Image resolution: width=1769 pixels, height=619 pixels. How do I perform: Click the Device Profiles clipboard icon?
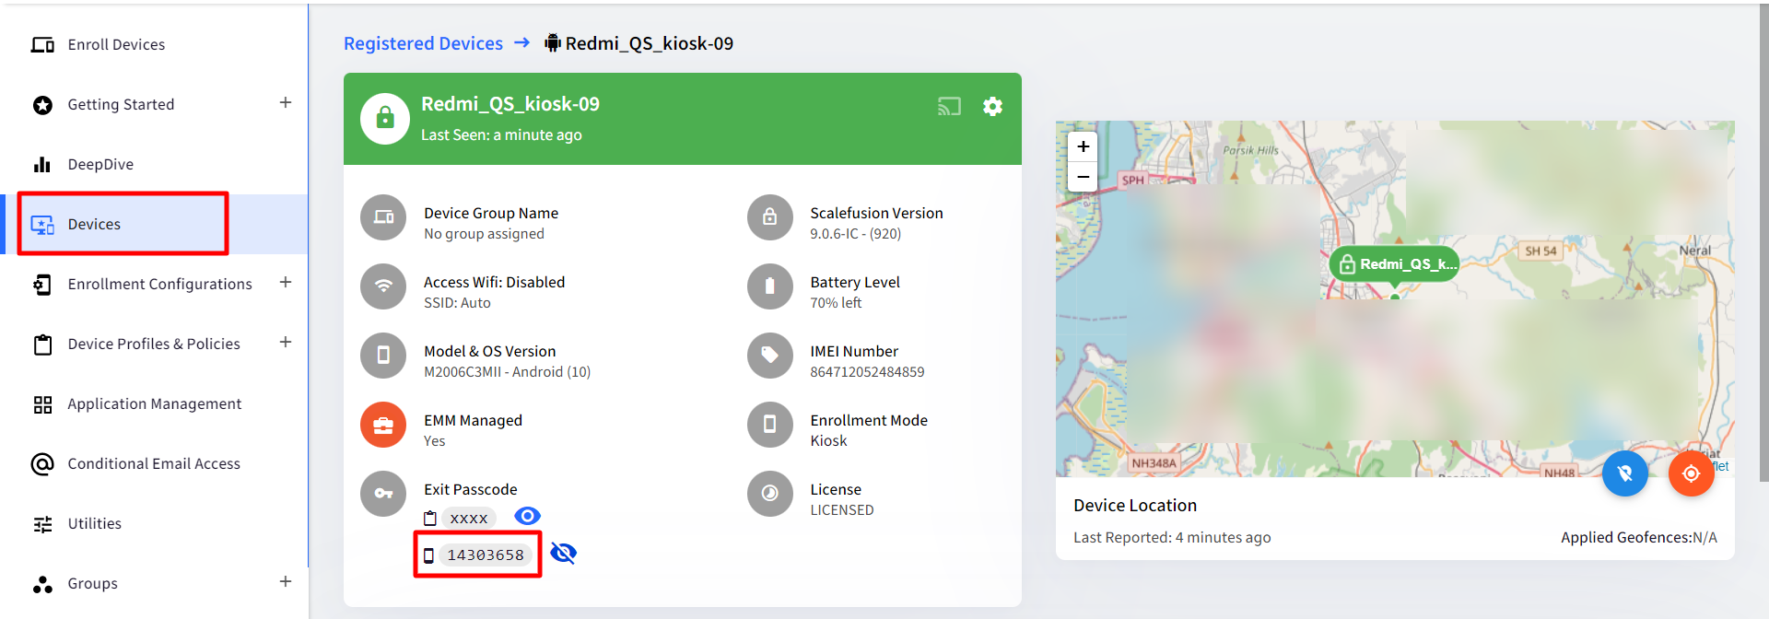coord(42,345)
